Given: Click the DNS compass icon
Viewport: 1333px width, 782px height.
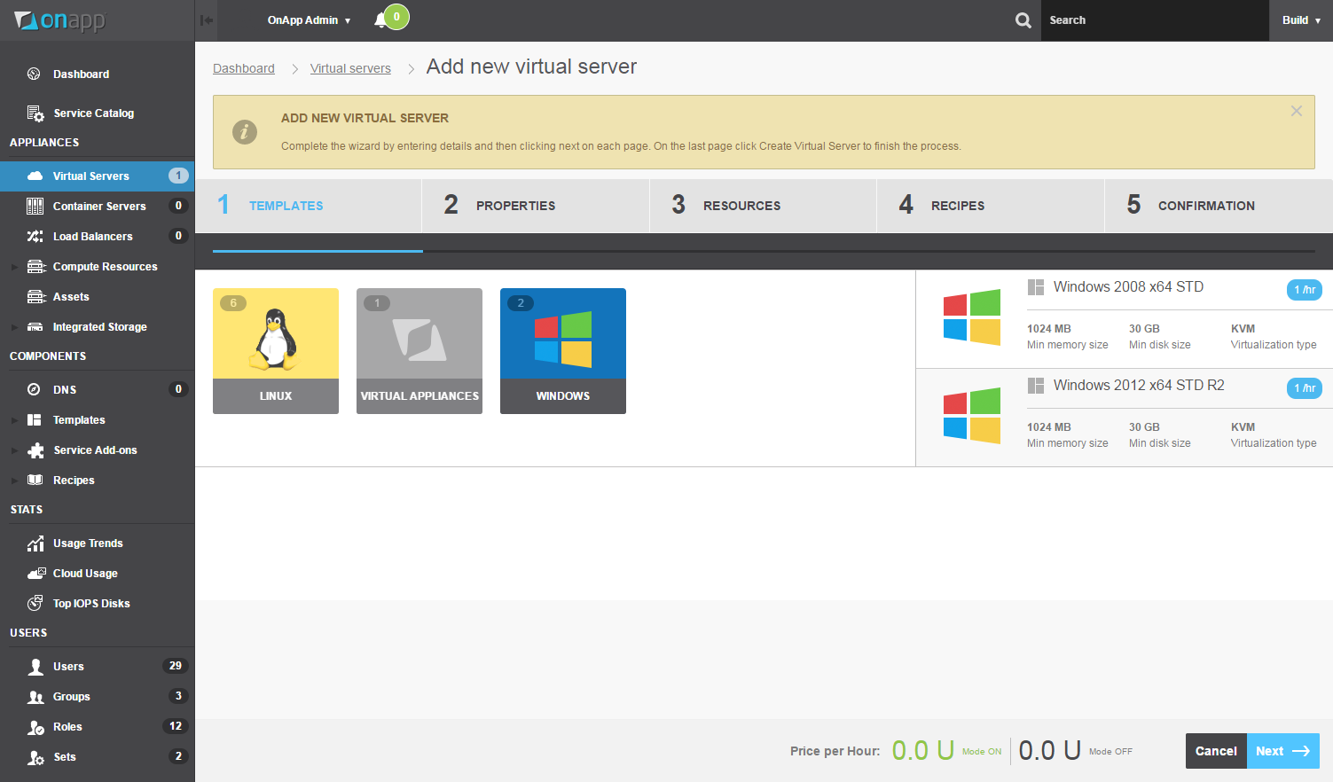Looking at the screenshot, I should (35, 389).
